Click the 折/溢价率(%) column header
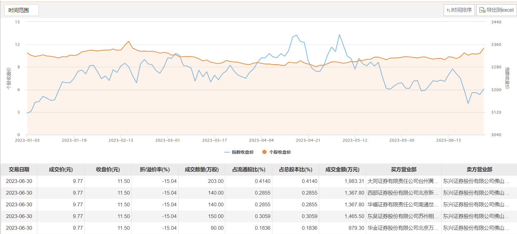This screenshot has width=517, height=234. pos(155,170)
